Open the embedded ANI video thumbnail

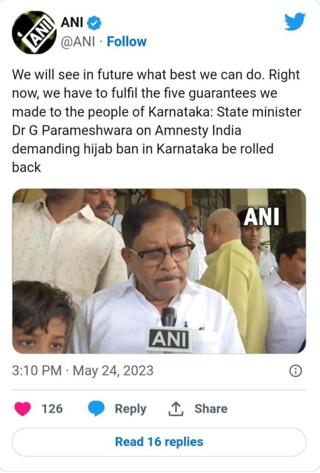click(159, 271)
